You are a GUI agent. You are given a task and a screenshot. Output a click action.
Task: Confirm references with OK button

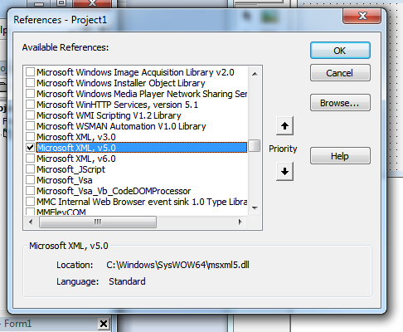pyautogui.click(x=340, y=51)
